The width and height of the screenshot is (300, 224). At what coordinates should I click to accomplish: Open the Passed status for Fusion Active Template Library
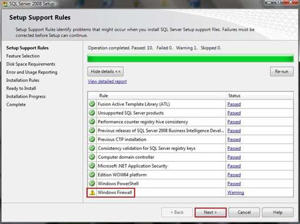pyautogui.click(x=234, y=104)
